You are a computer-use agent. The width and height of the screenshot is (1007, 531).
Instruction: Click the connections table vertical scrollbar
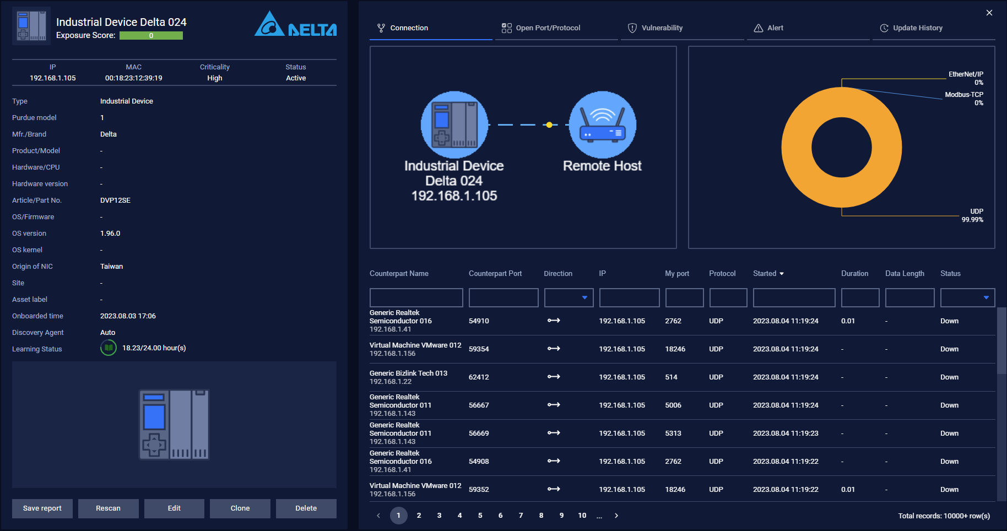[1001, 342]
